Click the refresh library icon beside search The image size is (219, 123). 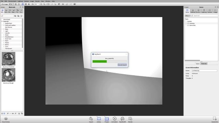pyautogui.click(x=21, y=16)
